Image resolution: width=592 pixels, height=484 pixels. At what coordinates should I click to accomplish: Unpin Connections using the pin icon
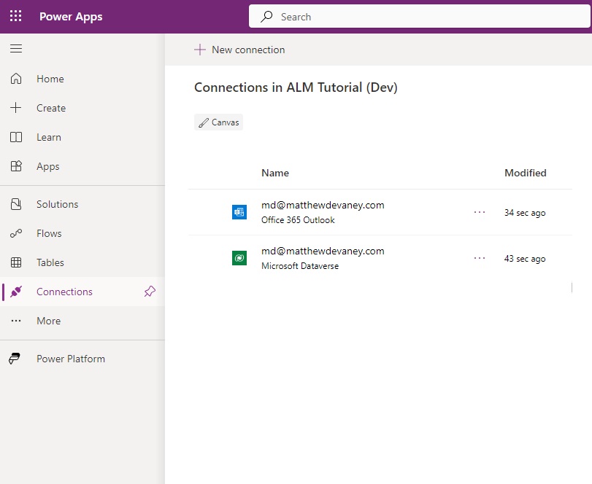(x=150, y=291)
